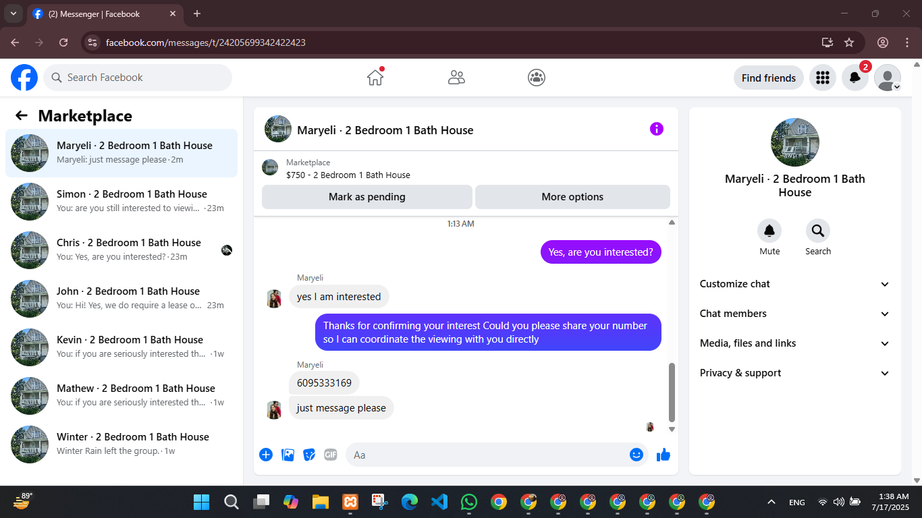This screenshot has width=922, height=518.
Task: Open the GIF picker
Action: tap(331, 455)
